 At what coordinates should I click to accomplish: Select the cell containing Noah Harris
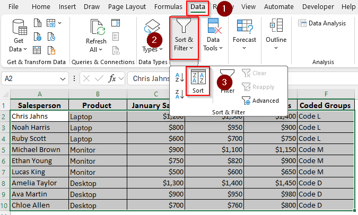click(39, 127)
